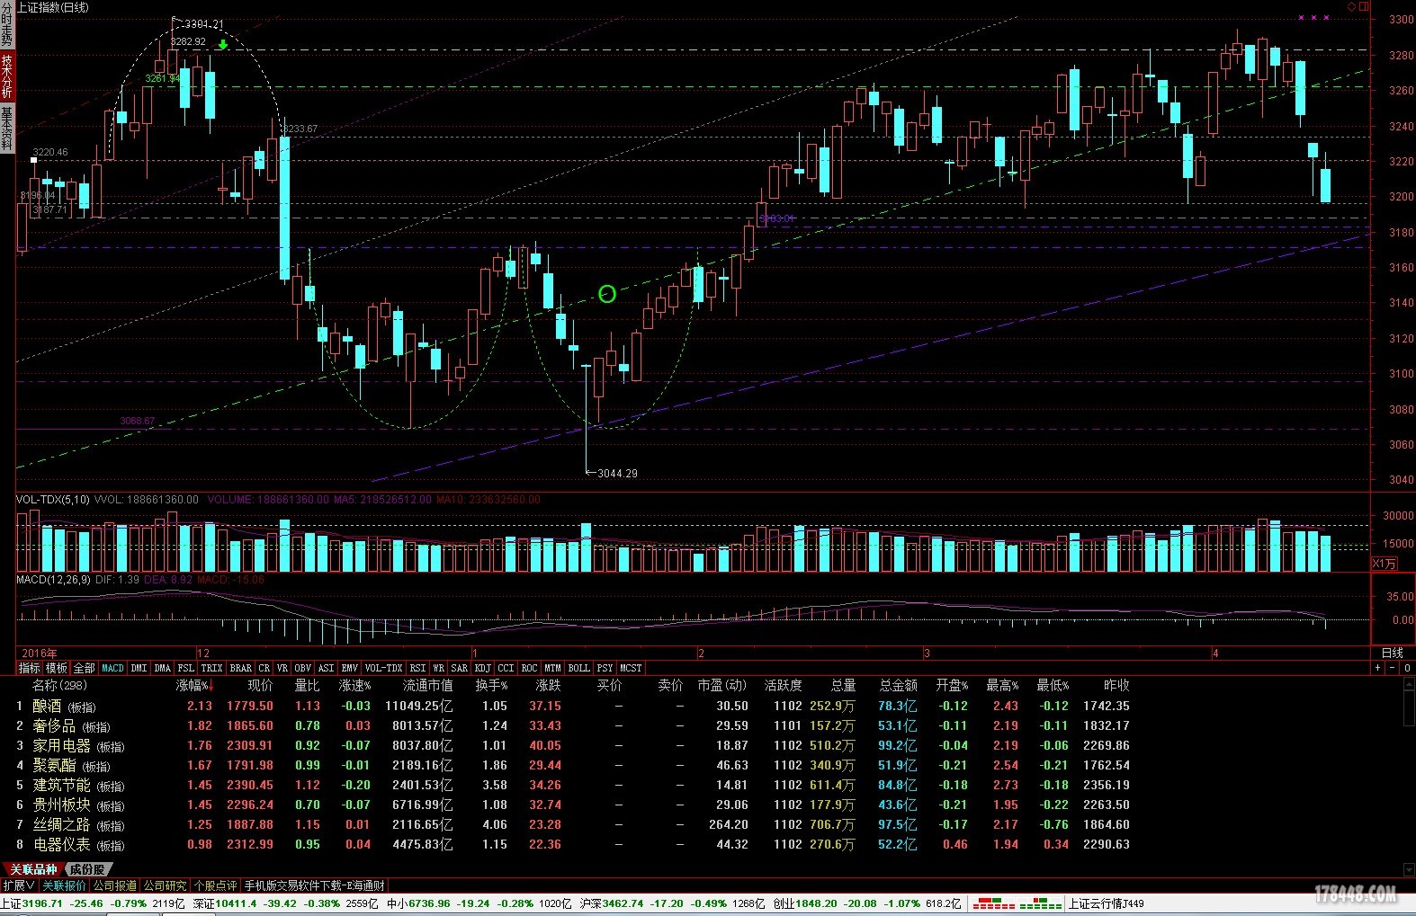Switch to the OBV indicator

pos(303,668)
